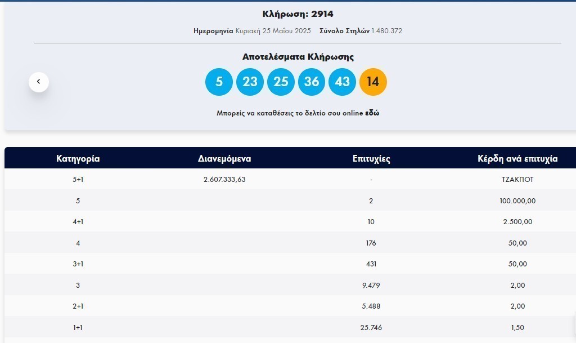576x343 pixels.
Task: Click the 'ΤΖΑΚΠΟΤ' winnings cell
Action: coord(517,179)
